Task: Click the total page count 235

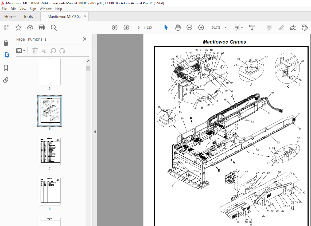Action: 149,28
